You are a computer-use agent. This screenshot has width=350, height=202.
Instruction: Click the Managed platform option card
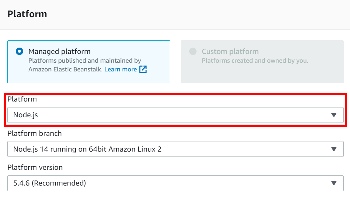(89, 62)
